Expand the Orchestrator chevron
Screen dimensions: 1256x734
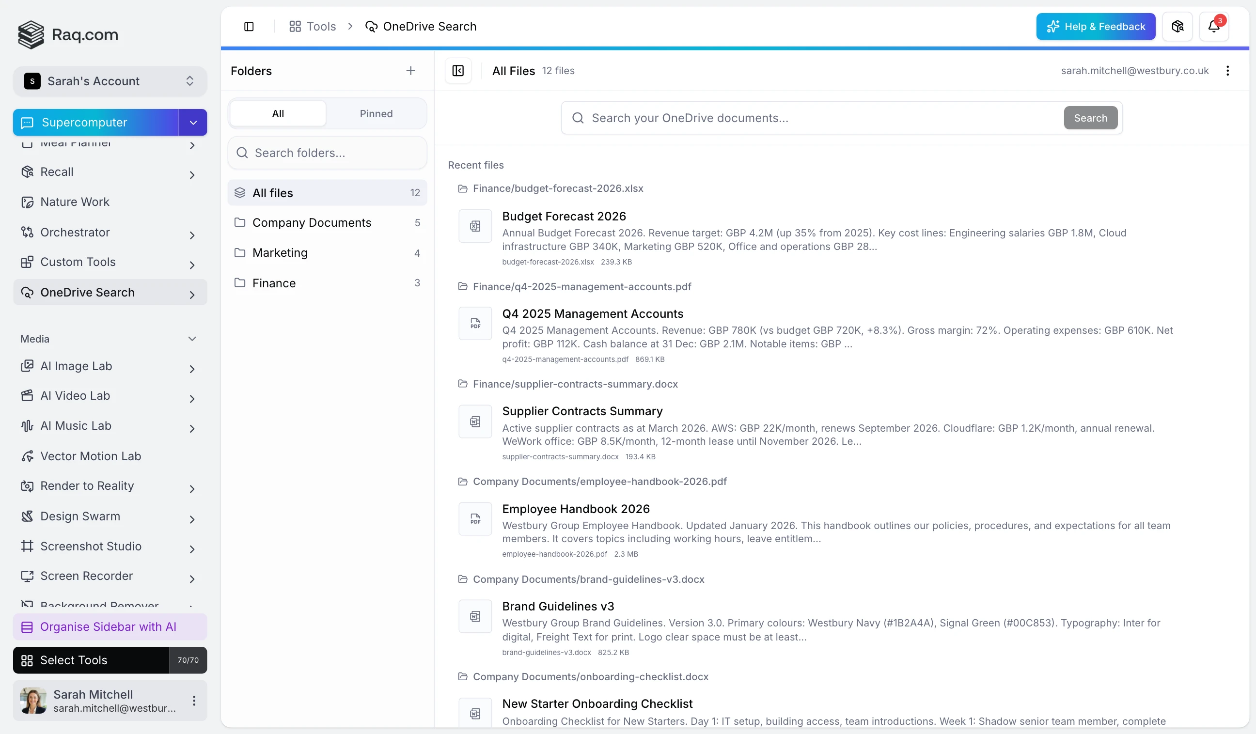pyautogui.click(x=192, y=235)
